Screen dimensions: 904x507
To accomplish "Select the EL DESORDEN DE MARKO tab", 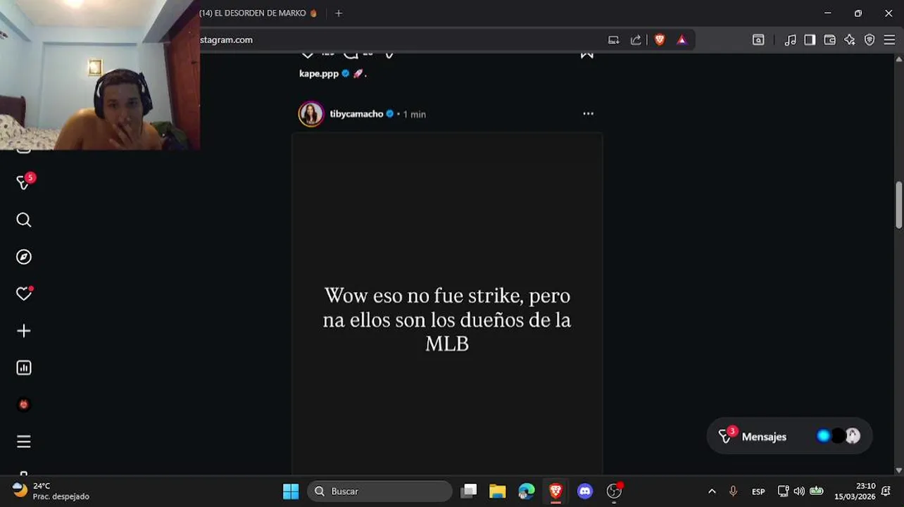I will click(259, 13).
